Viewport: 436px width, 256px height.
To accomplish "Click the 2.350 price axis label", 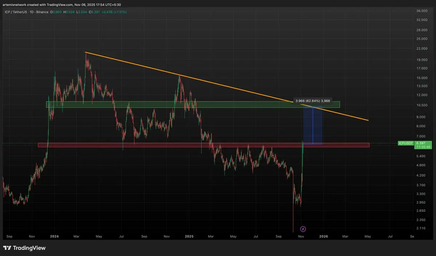I will coord(421,220).
